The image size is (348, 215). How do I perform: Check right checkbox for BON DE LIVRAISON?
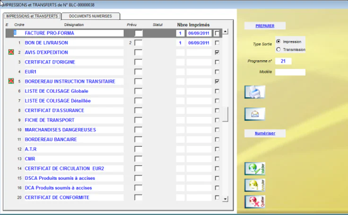pos(217,43)
